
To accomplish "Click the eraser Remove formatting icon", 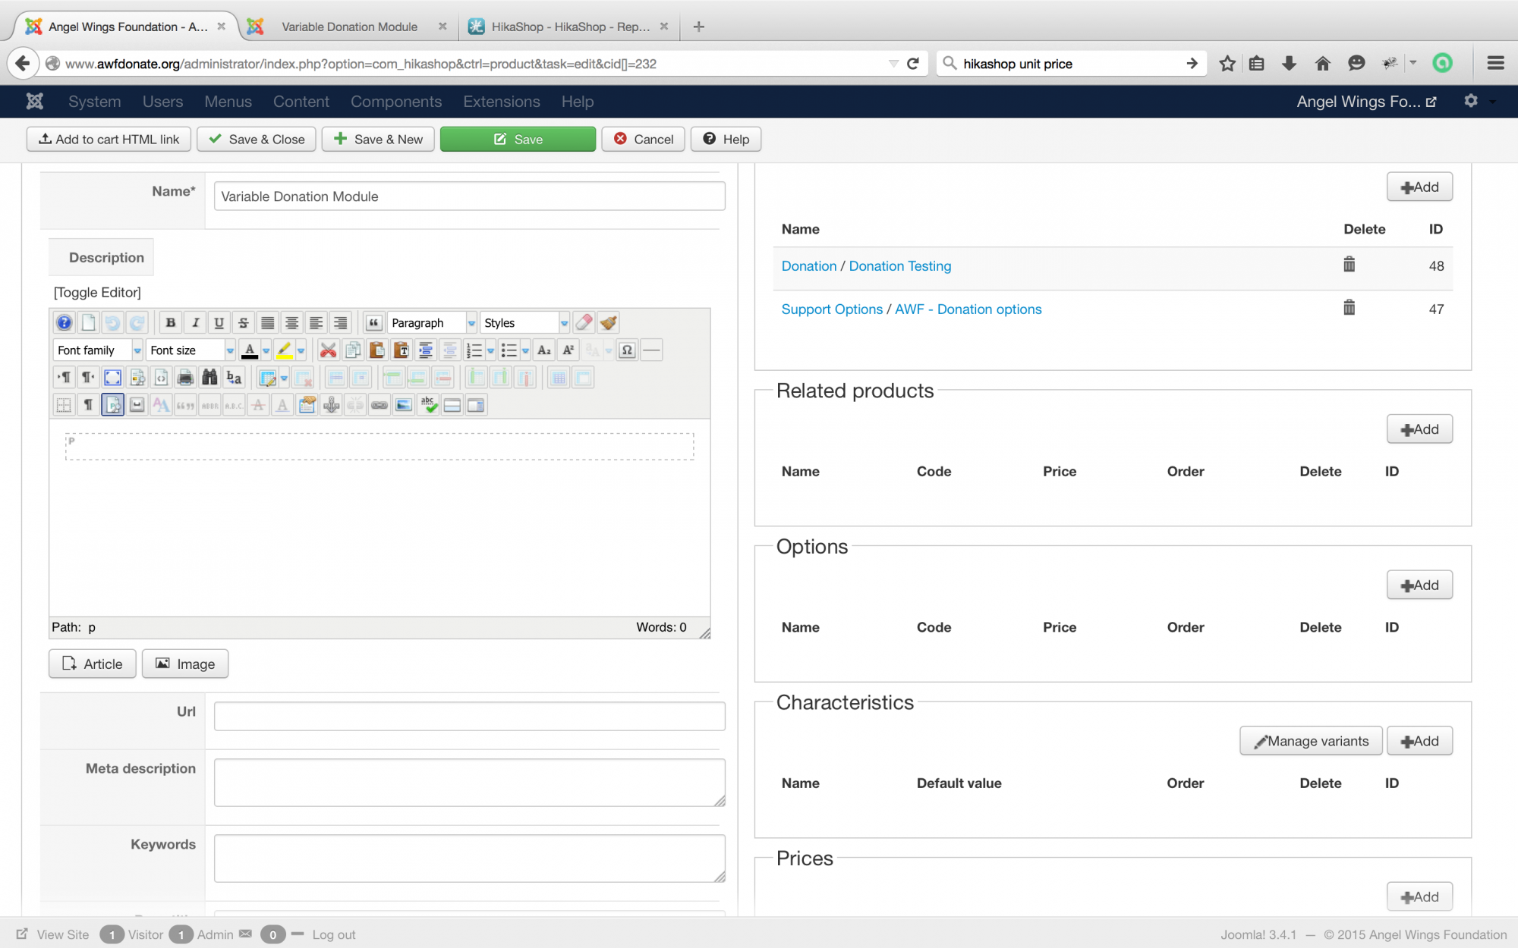I will coord(584,323).
